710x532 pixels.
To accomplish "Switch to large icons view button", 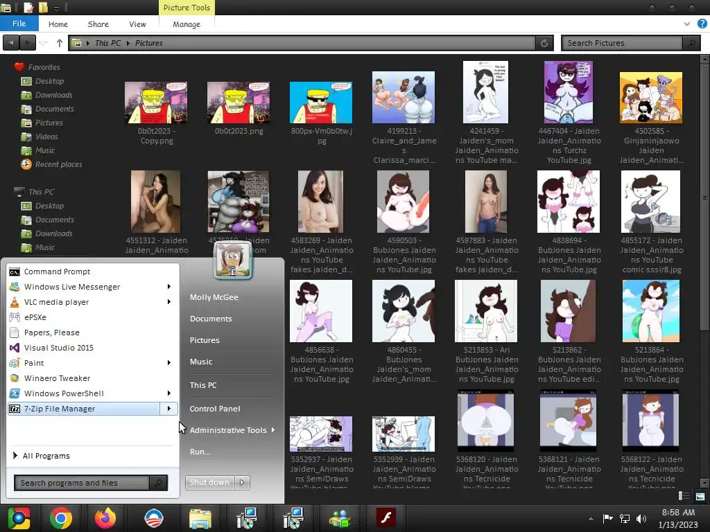I will click(x=700, y=496).
